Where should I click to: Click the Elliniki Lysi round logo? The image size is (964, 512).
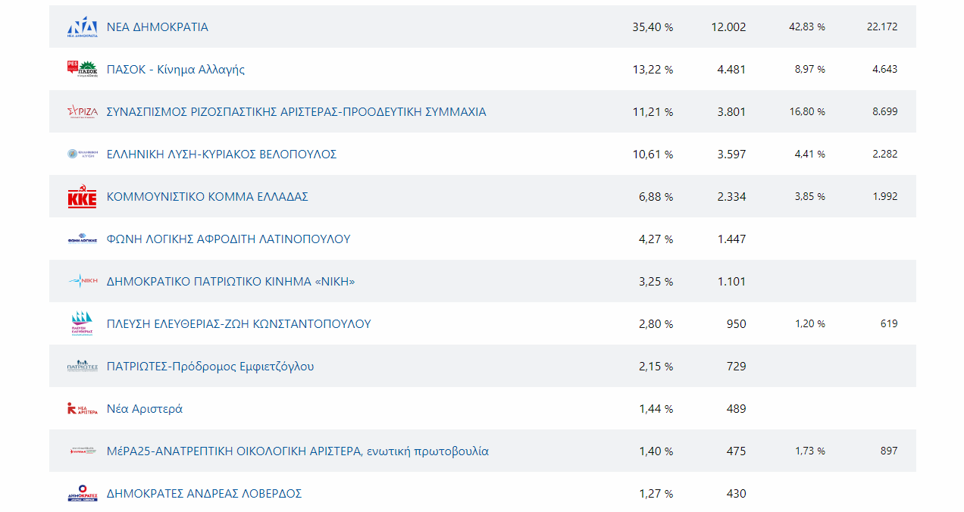82,154
